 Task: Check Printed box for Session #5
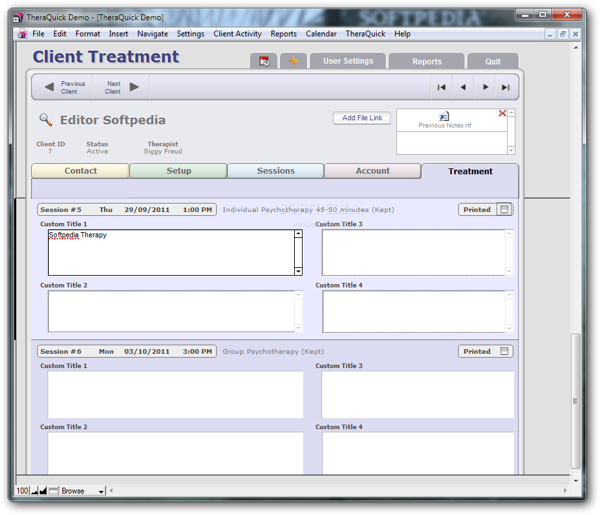[504, 209]
